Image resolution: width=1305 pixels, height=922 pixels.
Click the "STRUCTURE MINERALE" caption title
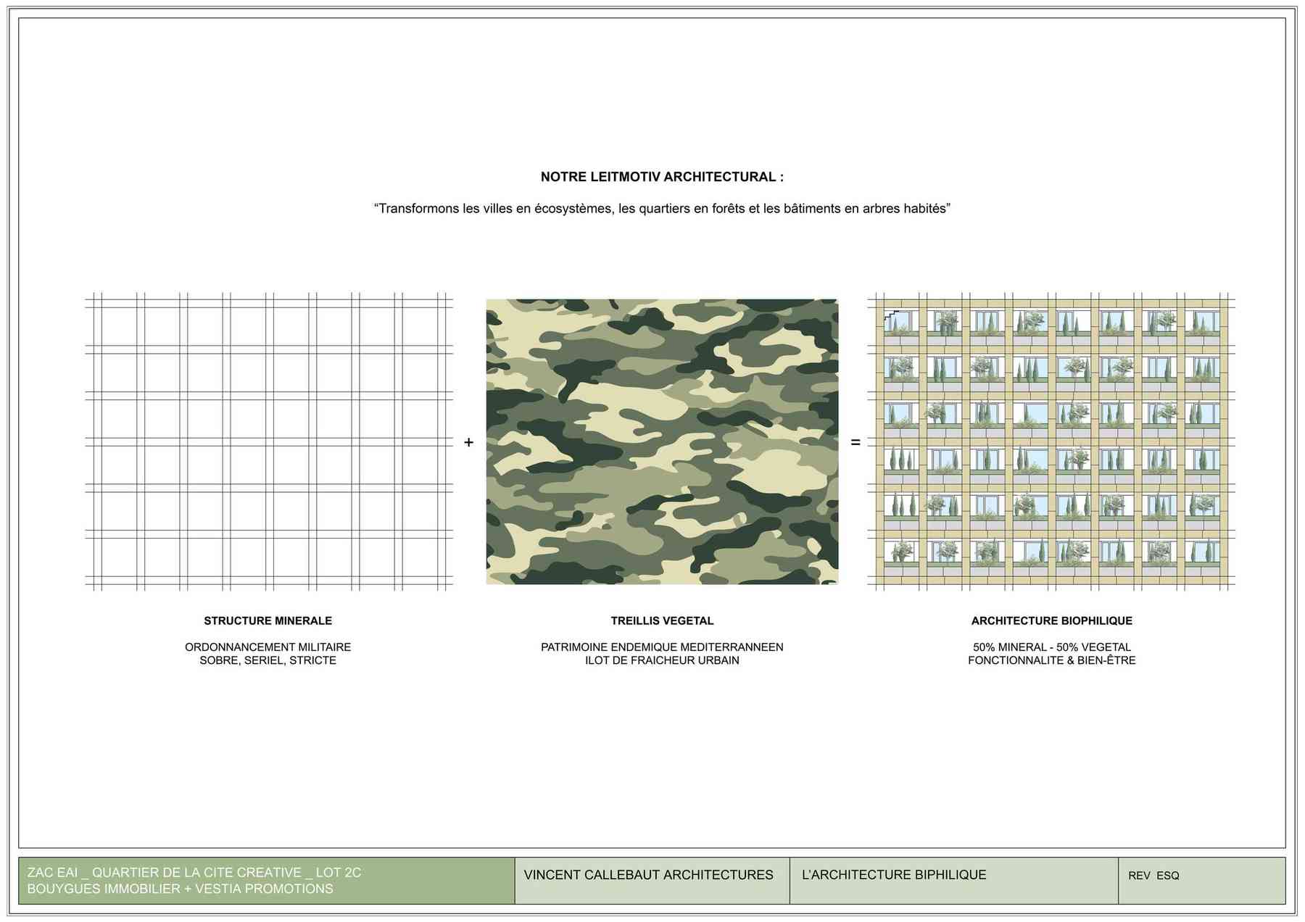click(x=268, y=621)
